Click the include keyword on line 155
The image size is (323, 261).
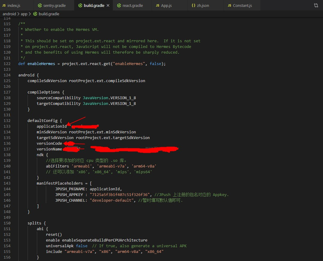tap(54, 251)
